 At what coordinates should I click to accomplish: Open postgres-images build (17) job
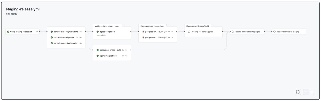pos(157,37)
